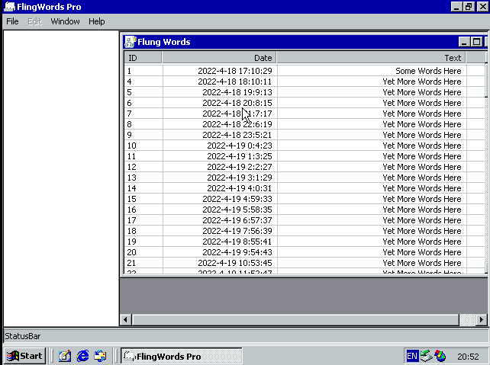The image size is (490, 365).
Task: Click the colorful tray icon before clock
Action: click(440, 356)
